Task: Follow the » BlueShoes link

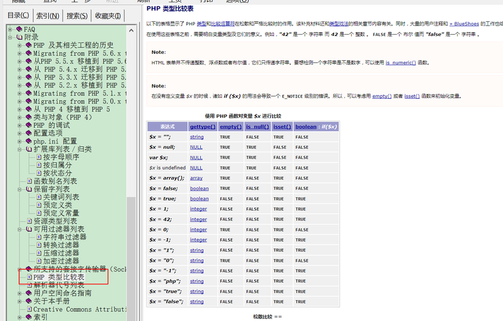Action: tap(464, 24)
